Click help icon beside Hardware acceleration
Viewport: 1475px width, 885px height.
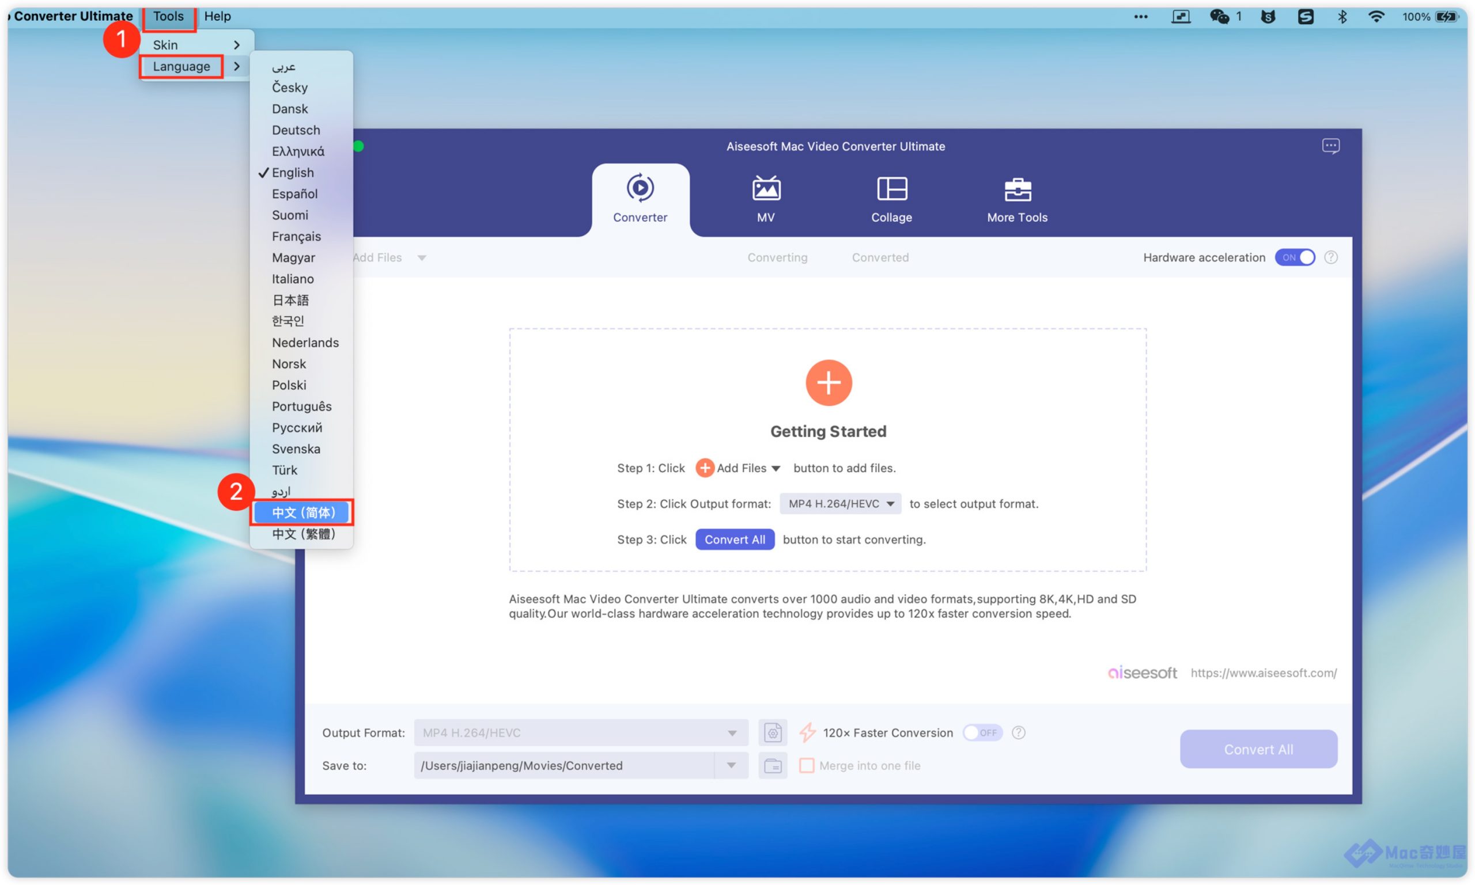tap(1330, 257)
